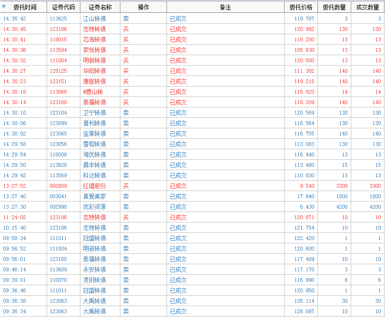The height and width of the screenshot is (317, 385).
Task: Select 普利转债 security name
Action: (x=95, y=123)
